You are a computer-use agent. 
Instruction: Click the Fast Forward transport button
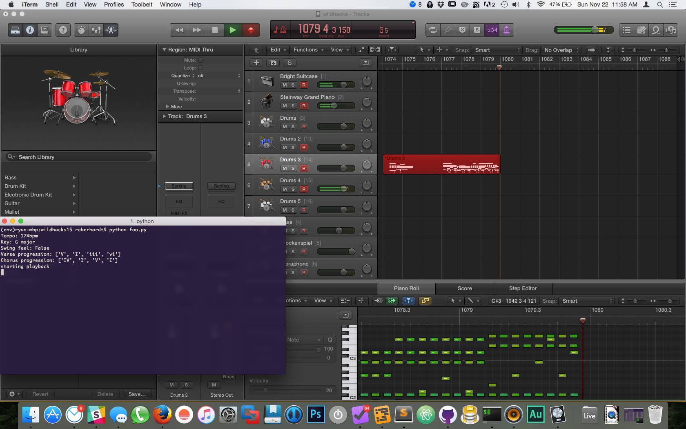click(x=197, y=30)
